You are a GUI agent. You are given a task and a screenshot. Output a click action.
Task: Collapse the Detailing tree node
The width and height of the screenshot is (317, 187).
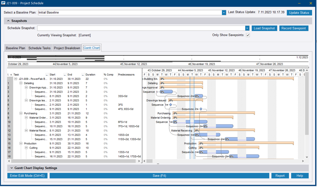click(21, 83)
